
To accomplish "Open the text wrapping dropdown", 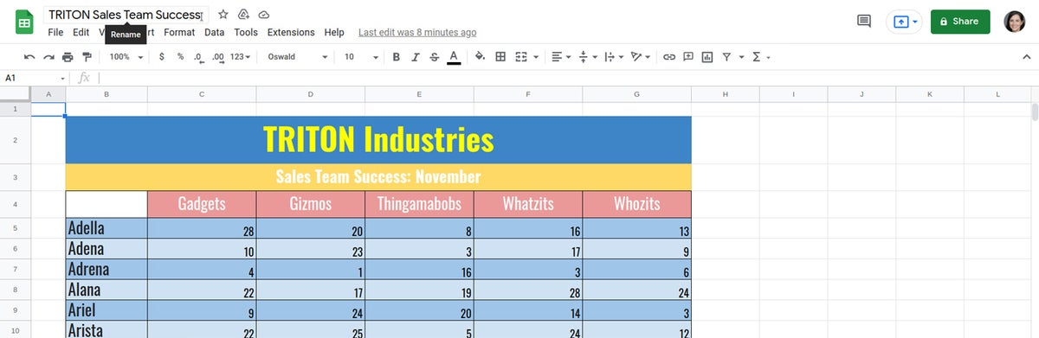I will (x=613, y=57).
